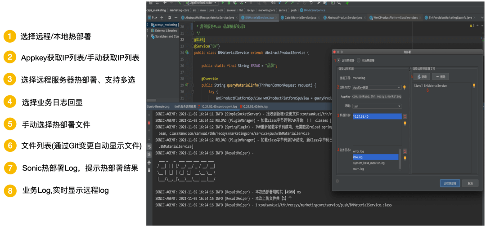Click the 远程热部署 confirm button
486x226 pixels.
tap(450, 183)
